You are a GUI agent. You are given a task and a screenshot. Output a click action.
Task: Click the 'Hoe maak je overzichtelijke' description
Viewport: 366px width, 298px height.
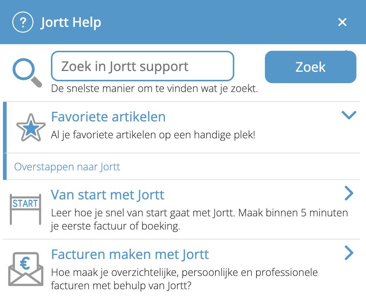click(x=184, y=279)
